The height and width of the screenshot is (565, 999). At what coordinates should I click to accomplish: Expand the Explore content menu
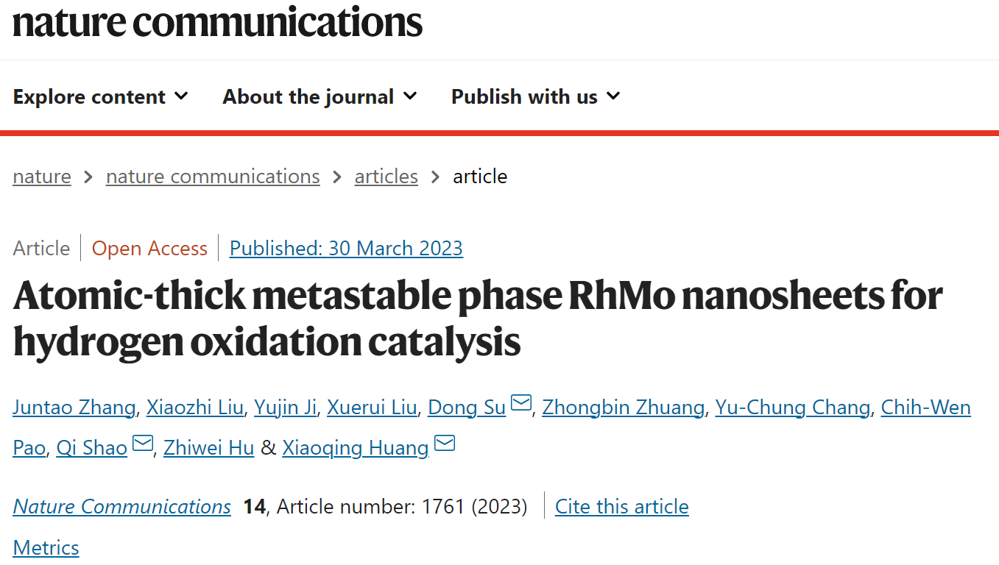point(101,96)
